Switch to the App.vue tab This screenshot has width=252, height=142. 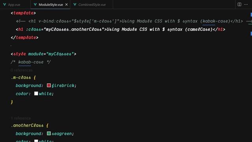click(x=14, y=5)
